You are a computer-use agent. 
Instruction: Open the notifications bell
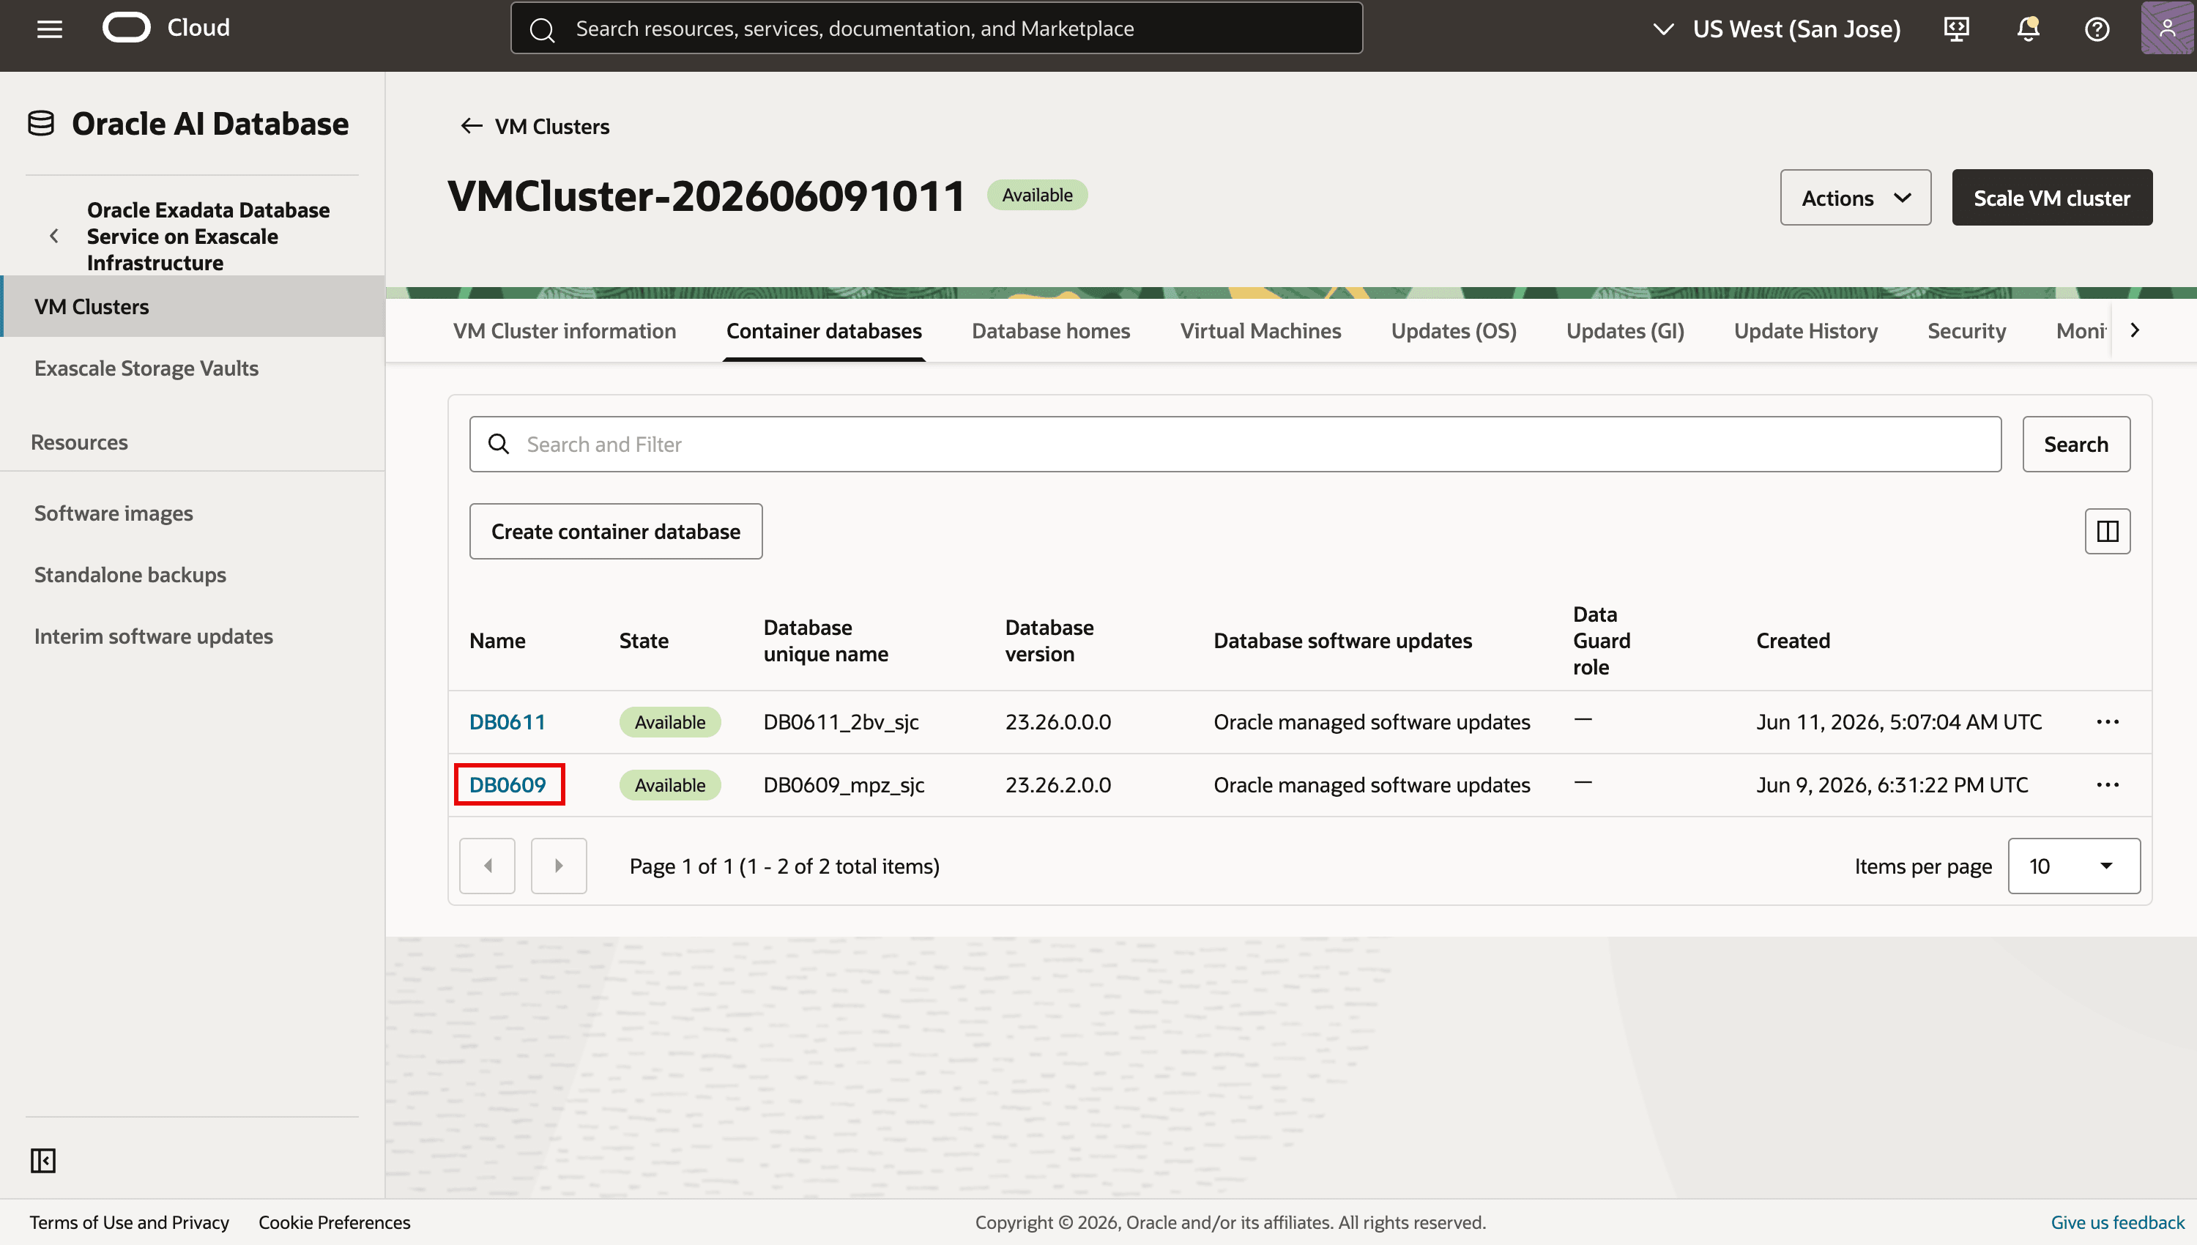click(x=2028, y=29)
